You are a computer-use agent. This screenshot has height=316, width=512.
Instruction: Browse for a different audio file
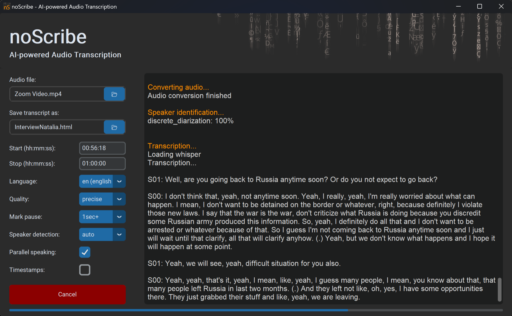click(x=114, y=94)
